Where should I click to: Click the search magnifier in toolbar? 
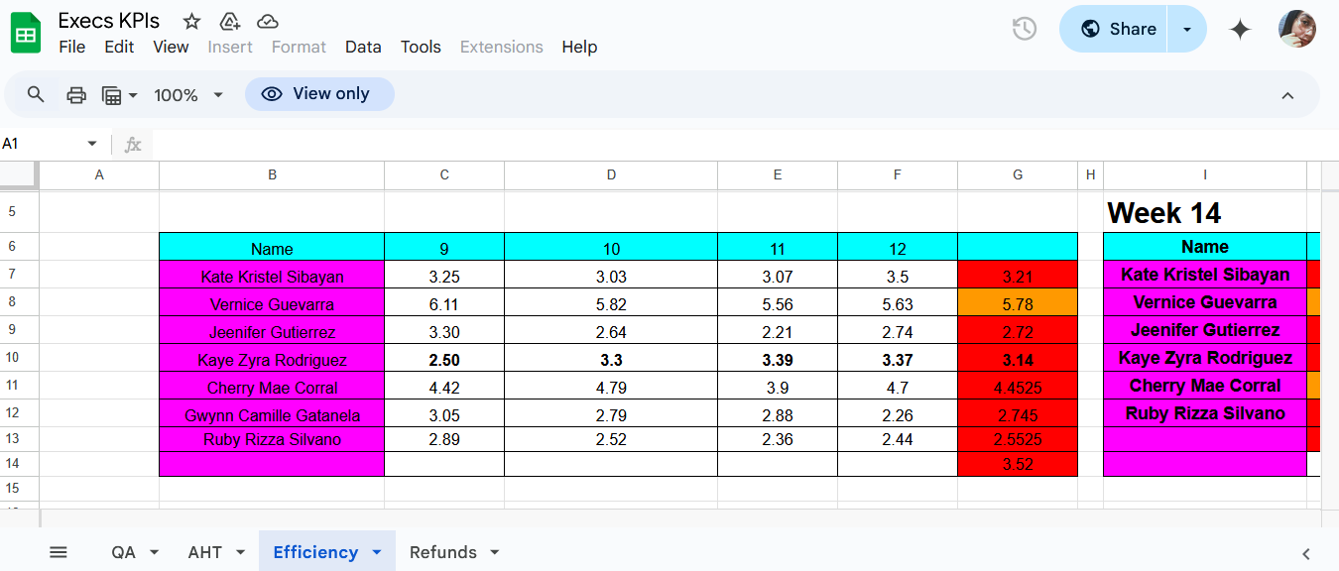click(x=36, y=94)
